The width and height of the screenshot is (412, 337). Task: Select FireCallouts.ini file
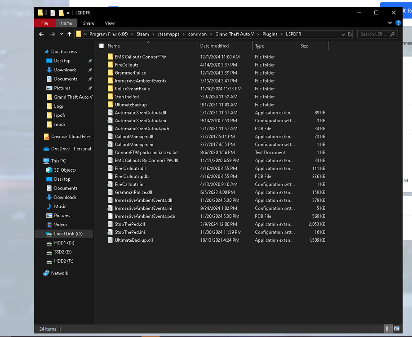[129, 184]
